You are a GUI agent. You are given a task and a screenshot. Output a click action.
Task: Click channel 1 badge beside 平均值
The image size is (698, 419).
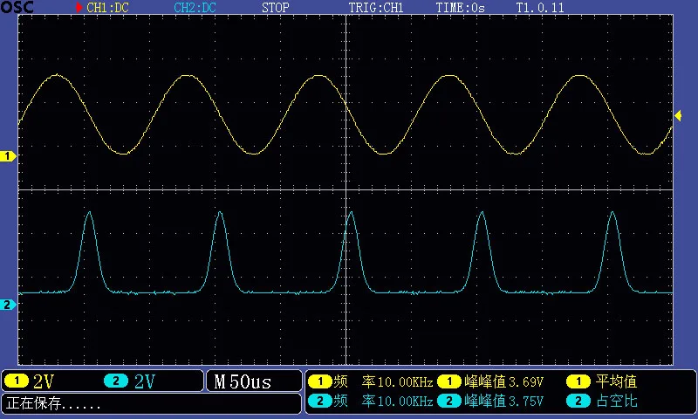pyautogui.click(x=578, y=381)
